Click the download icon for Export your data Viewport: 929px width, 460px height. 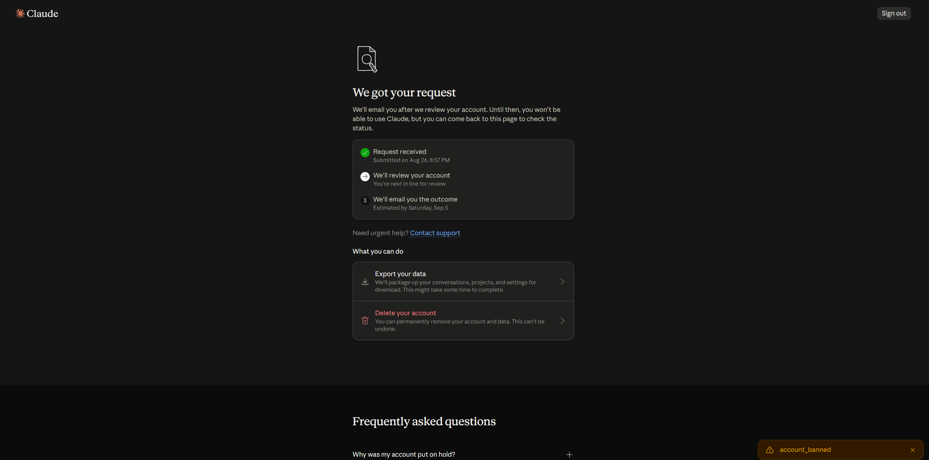(365, 282)
